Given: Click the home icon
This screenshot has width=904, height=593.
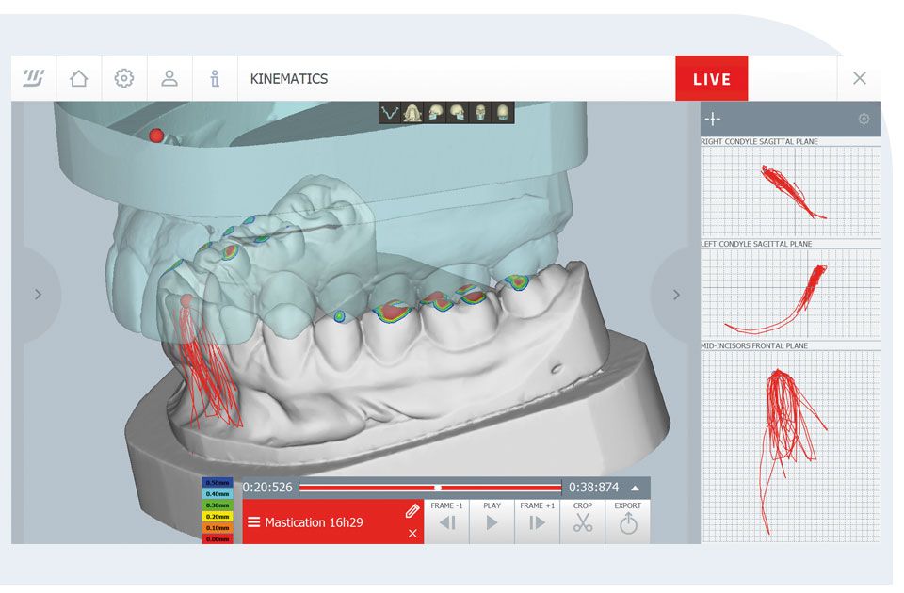Looking at the screenshot, I should tap(79, 79).
